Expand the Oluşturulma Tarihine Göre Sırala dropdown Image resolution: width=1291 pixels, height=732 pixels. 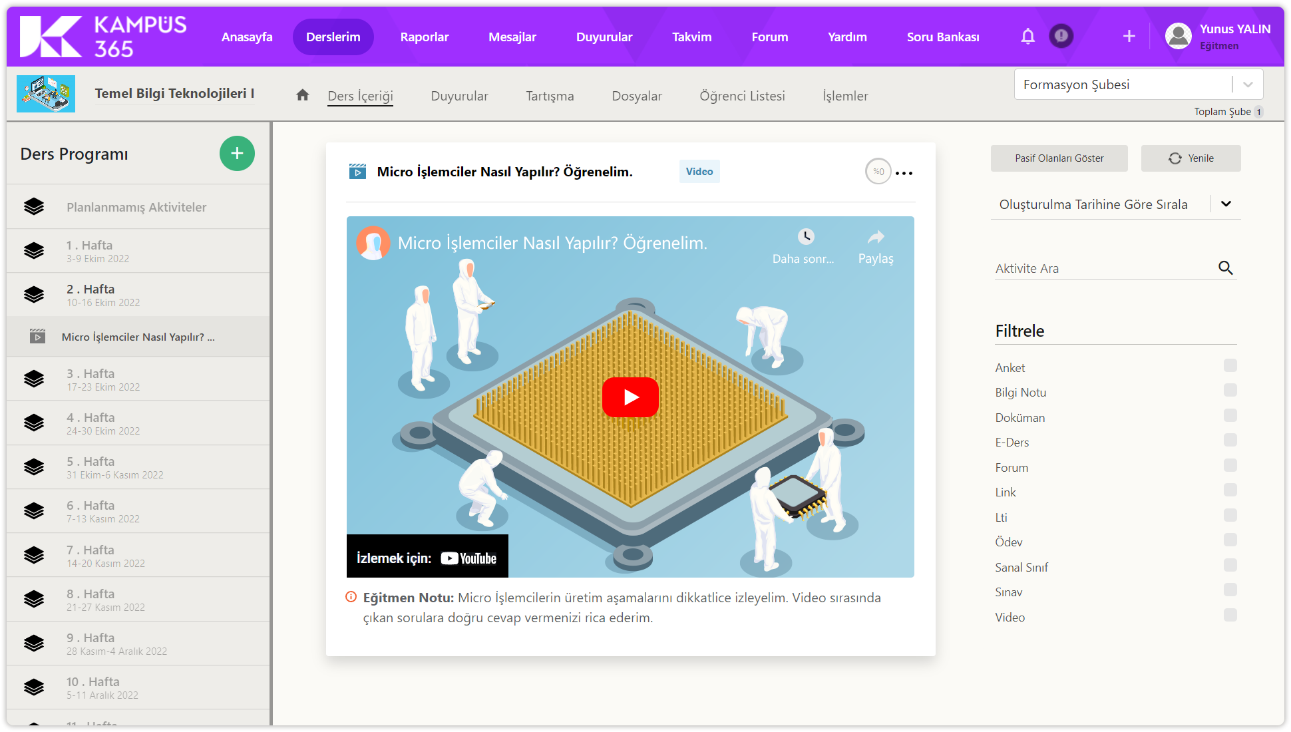coord(1226,204)
